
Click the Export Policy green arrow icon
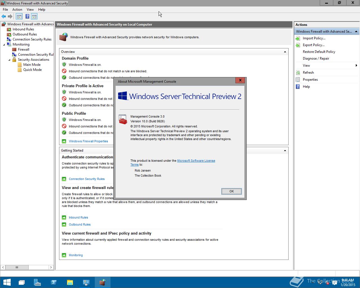coord(298,45)
